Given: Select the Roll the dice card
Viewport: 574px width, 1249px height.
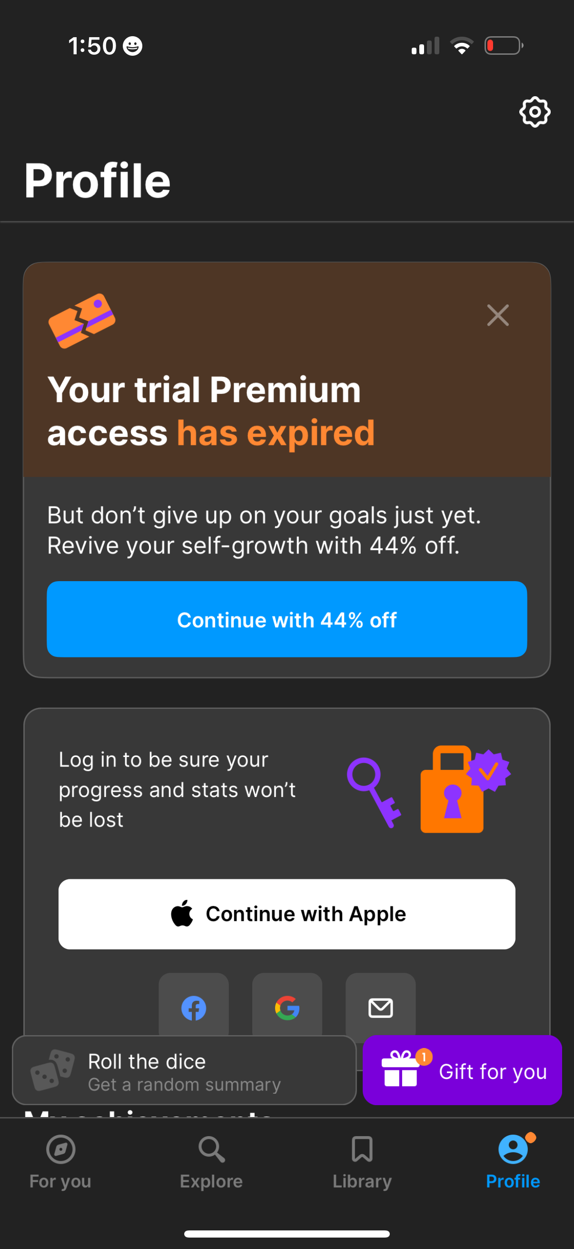Looking at the screenshot, I should click(x=184, y=1069).
